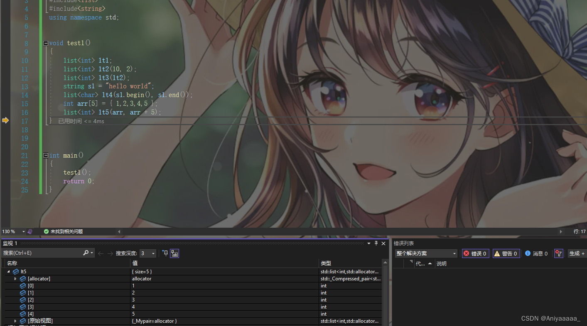Open the search options arrow next to magnifier
The width and height of the screenshot is (587, 326).
[x=92, y=253]
